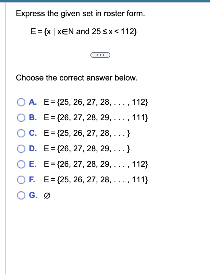The image size is (210, 274).
Task: Click answer text {25, 26, 27, 28, ...}
Action: pos(87,133)
